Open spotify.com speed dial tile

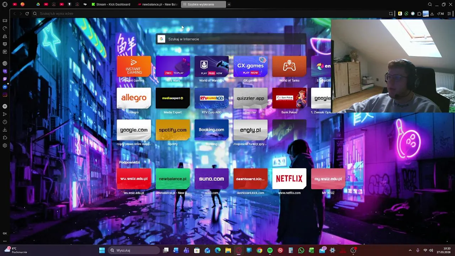pos(173,130)
